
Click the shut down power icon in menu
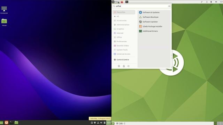tap(129, 66)
